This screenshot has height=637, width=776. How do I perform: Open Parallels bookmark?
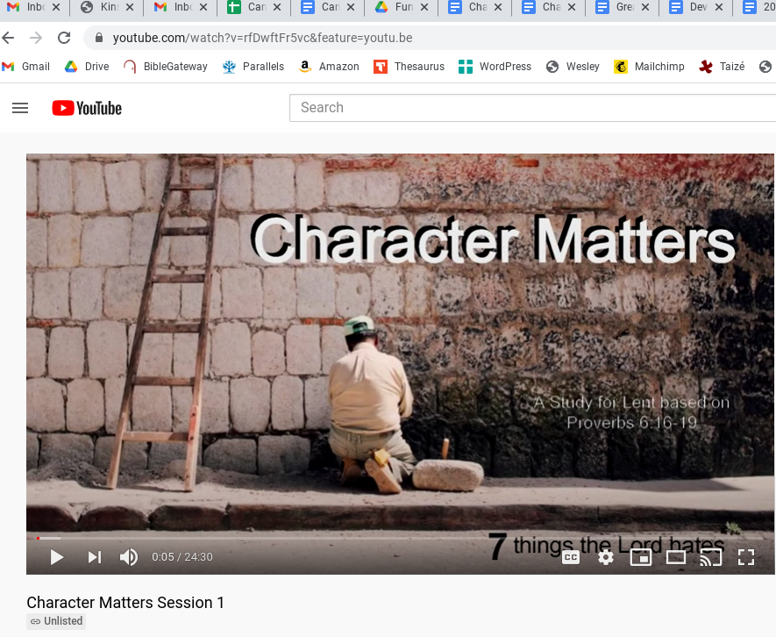click(x=253, y=67)
